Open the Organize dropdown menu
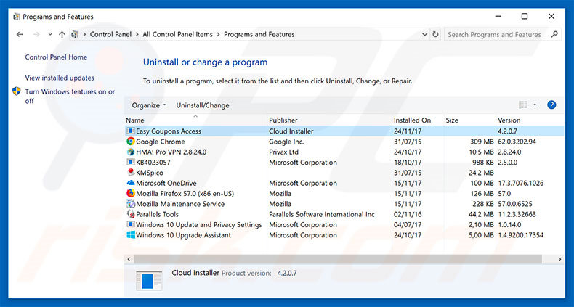Image resolution: width=574 pixels, height=307 pixels. click(149, 105)
